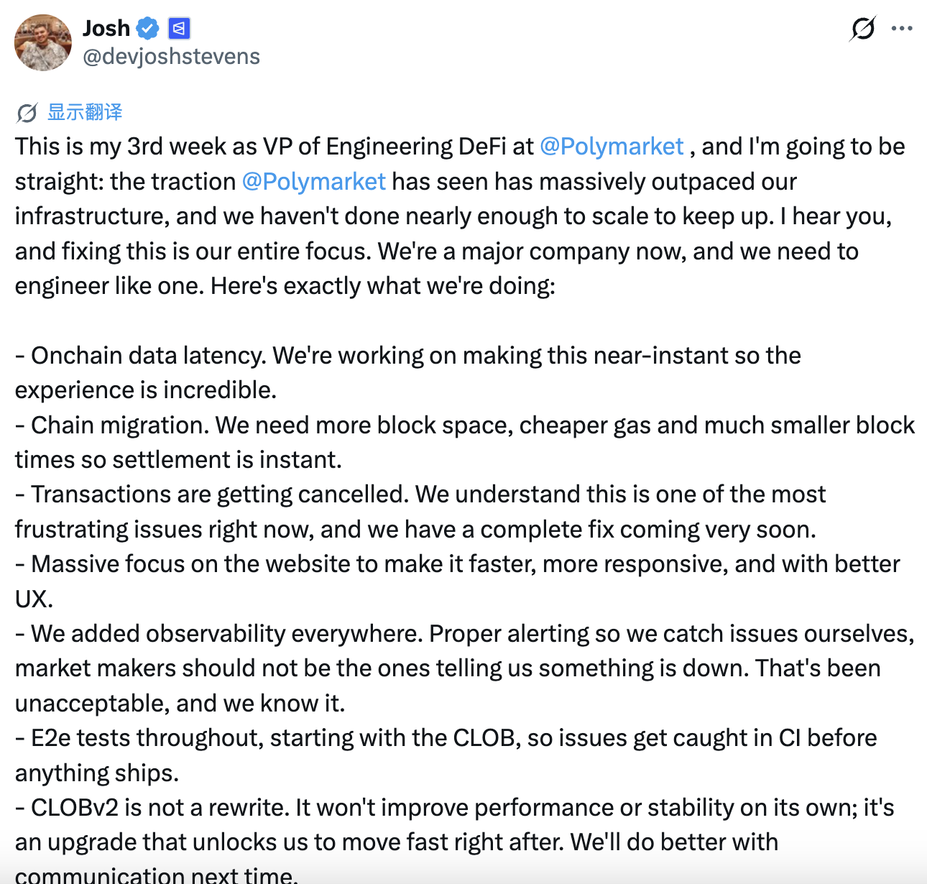
Task: Open Josh's profile avatar photo
Action: (x=43, y=42)
